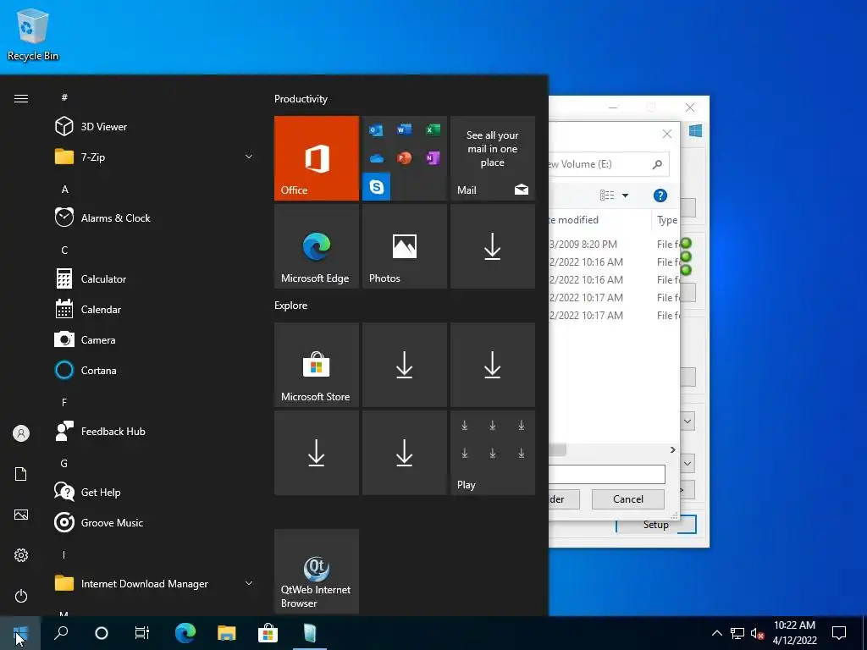Open the view options dropdown in the dialog
867x650 pixels.
[626, 196]
